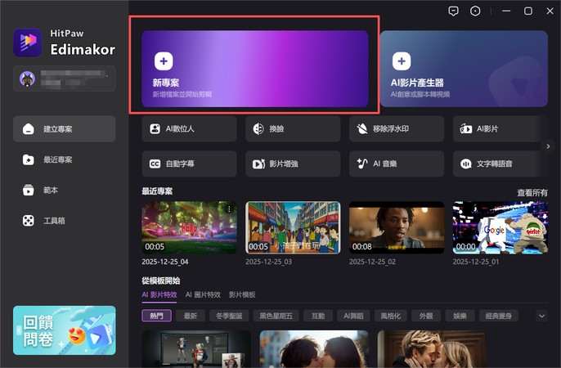Open the user account avatar

click(27, 79)
